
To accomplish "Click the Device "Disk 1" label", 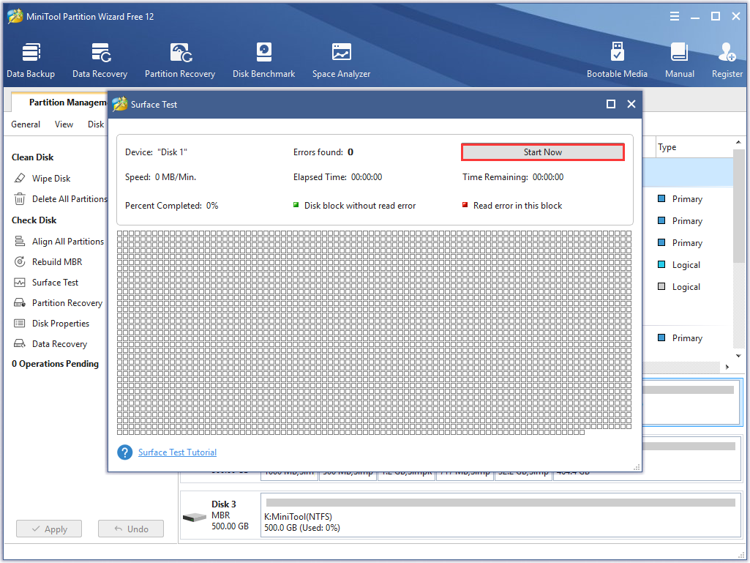I will click(156, 152).
